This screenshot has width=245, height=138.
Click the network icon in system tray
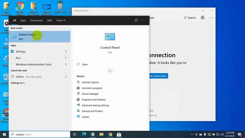point(218,135)
